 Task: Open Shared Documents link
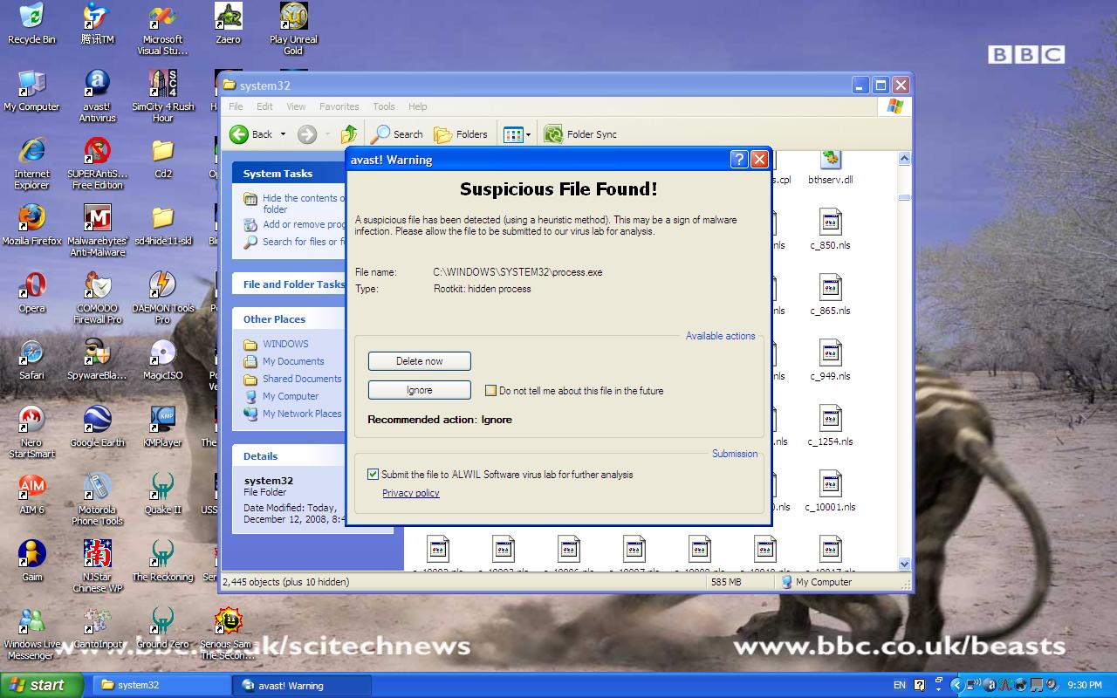pos(302,379)
